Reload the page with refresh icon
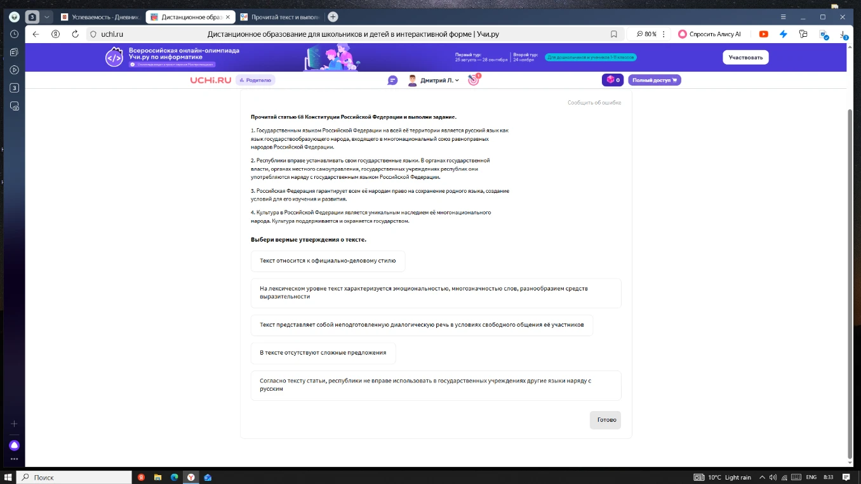 click(75, 34)
